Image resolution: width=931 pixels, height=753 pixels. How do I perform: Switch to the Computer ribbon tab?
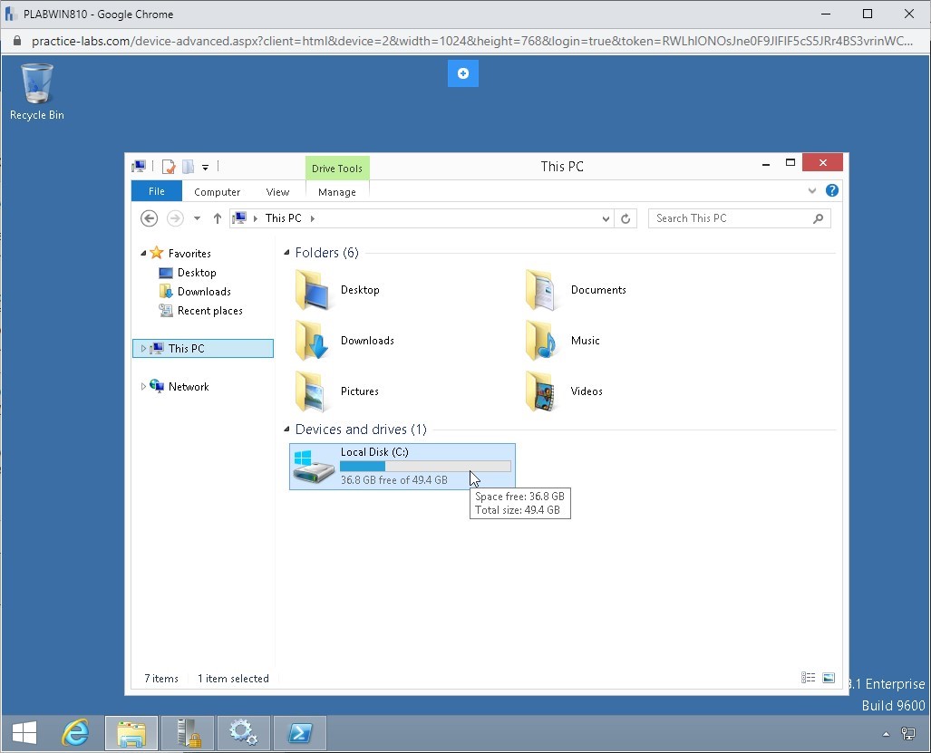(218, 192)
